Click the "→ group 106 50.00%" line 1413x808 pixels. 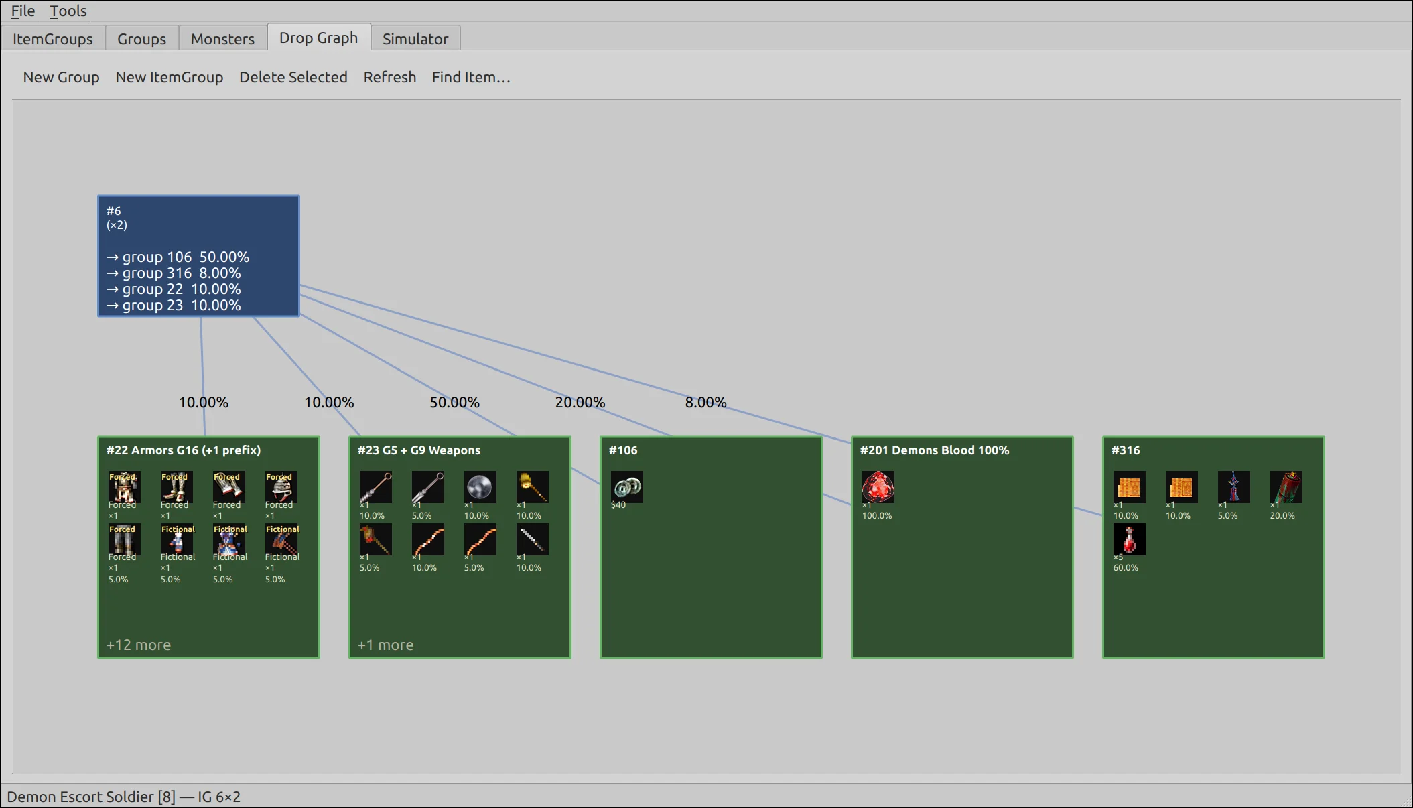[x=178, y=257]
